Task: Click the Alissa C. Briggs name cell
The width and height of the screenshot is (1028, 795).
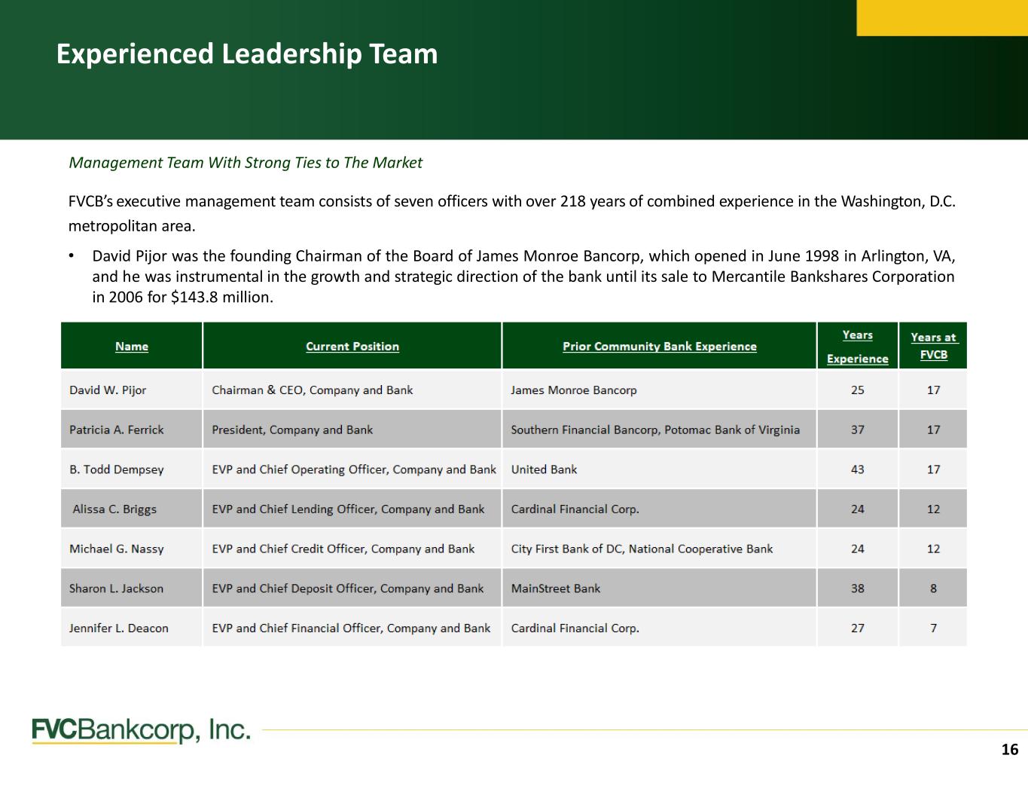Action: tap(114, 509)
